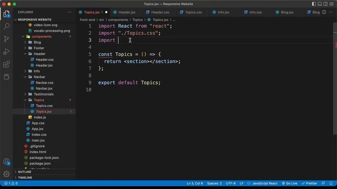Open main.jsx in explorer
Viewport: 337px width, 189px height.
[x=38, y=140]
